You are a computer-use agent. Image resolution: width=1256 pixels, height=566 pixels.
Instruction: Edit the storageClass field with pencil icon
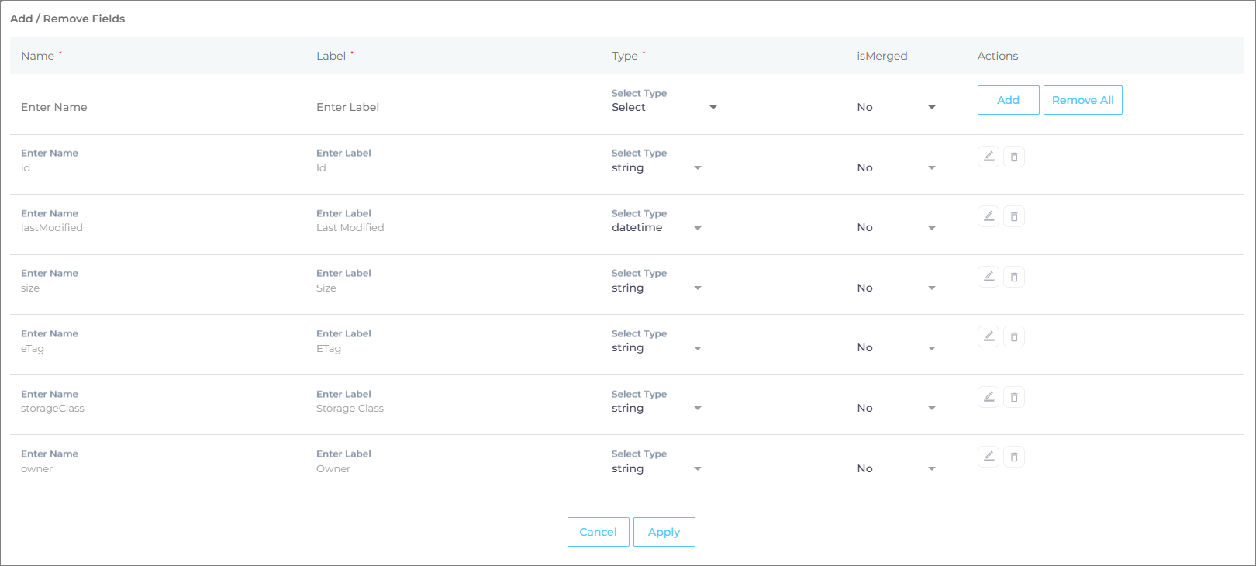[989, 397]
